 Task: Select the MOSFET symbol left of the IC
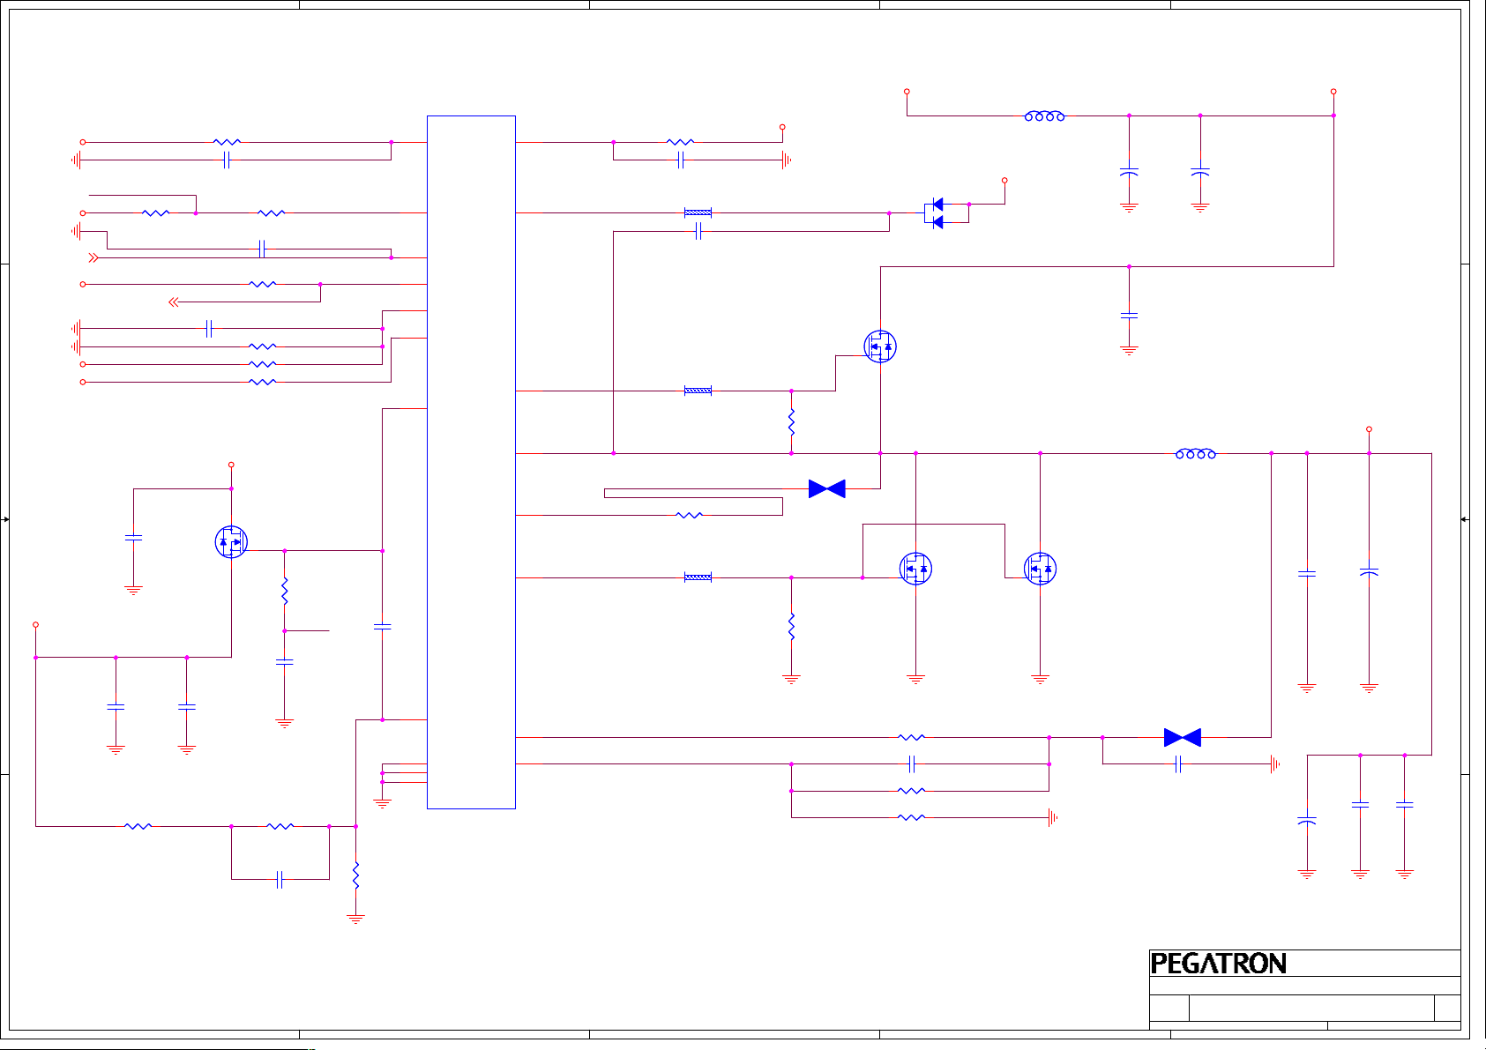[x=231, y=542]
